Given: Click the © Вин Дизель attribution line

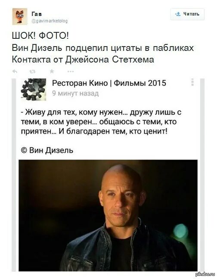Looking at the screenshot, I should [x=47, y=150].
